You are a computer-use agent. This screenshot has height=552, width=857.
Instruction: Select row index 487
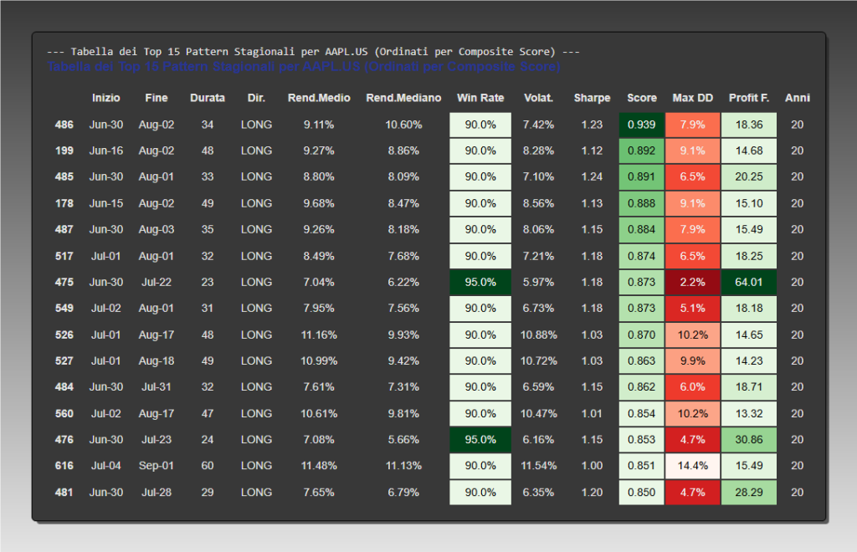coord(64,229)
